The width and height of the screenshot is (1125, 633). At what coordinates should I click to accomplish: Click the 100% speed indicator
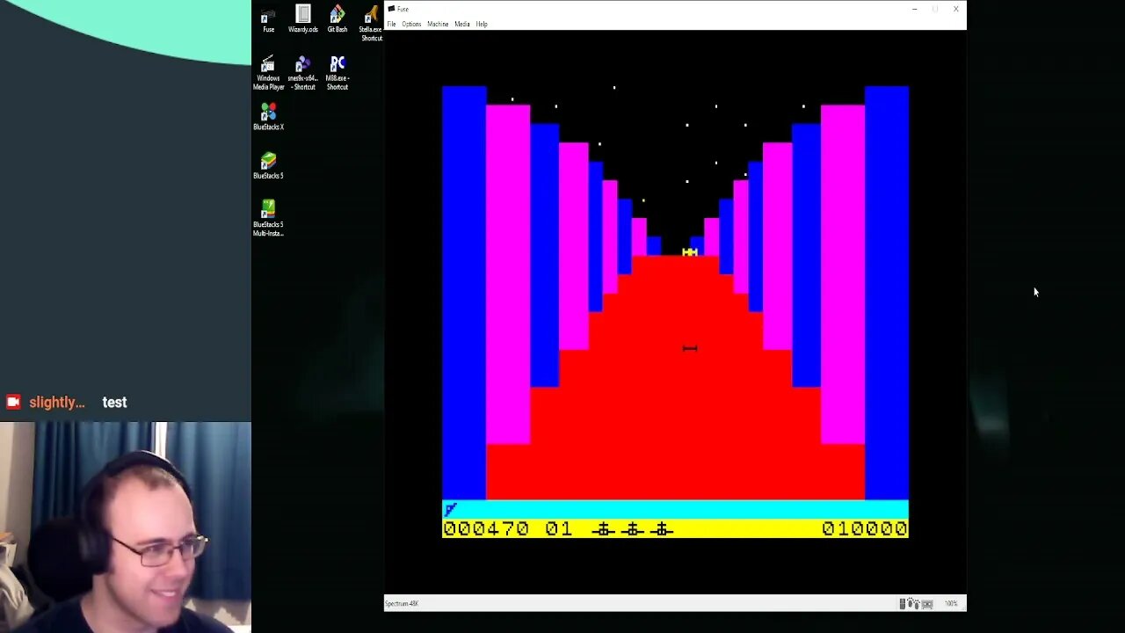[951, 603]
